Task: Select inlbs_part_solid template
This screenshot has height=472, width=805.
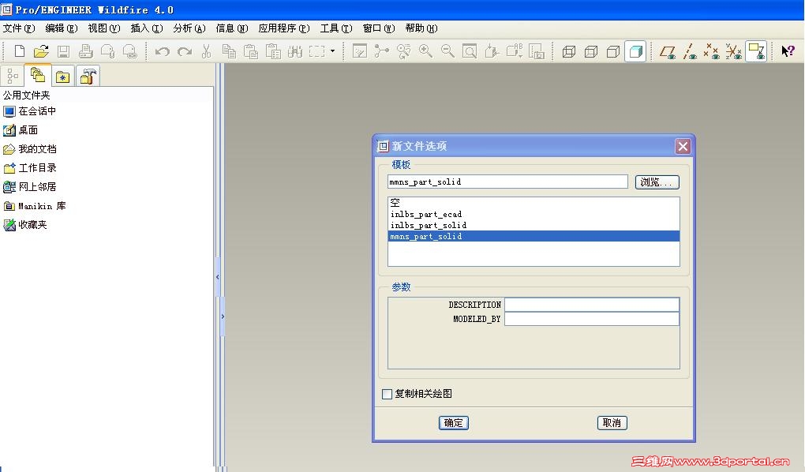Action: click(x=534, y=225)
